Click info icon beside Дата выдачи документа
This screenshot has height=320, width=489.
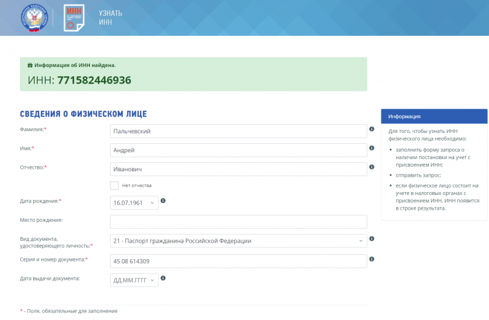coord(163,279)
